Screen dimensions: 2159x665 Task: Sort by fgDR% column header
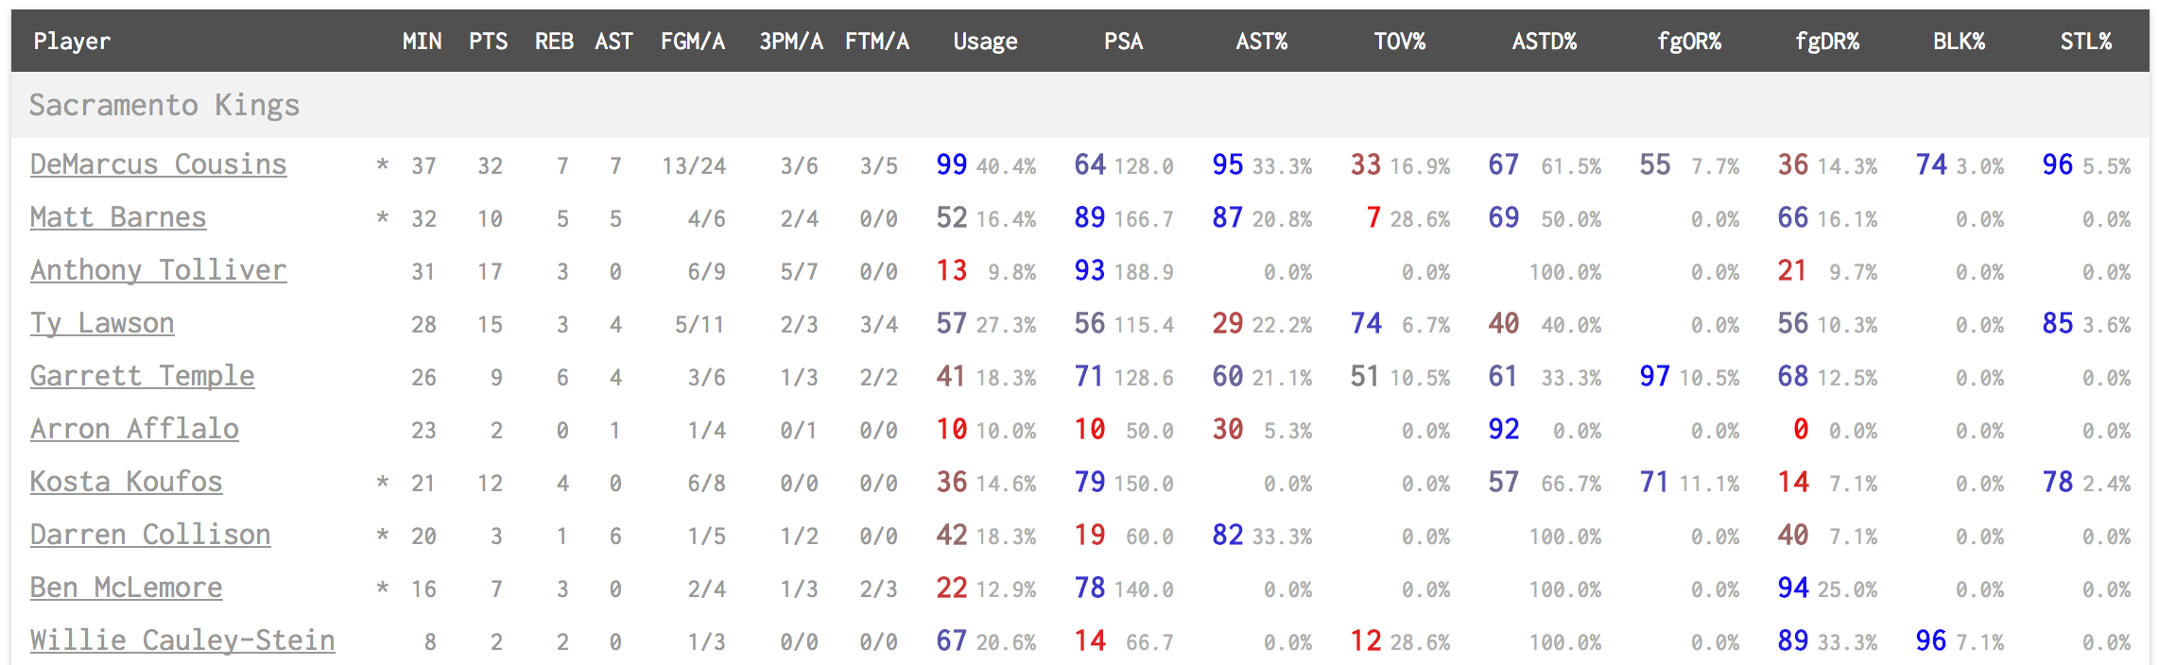pyautogui.click(x=1826, y=42)
